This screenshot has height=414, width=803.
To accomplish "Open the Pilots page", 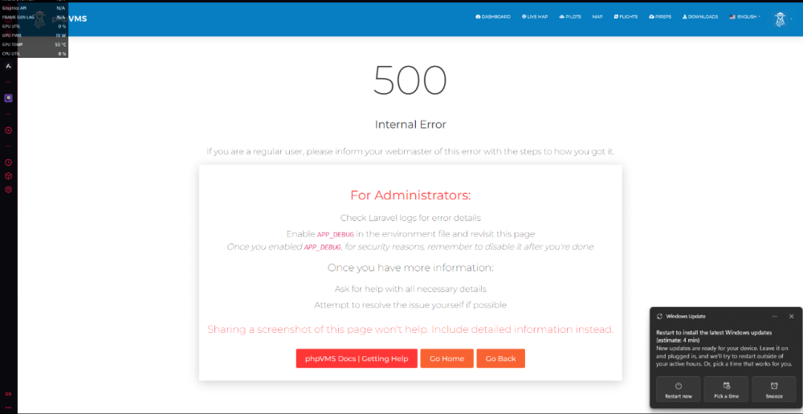I will point(569,16).
